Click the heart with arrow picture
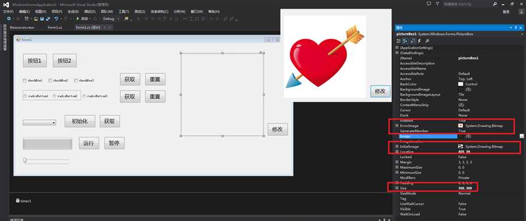This screenshot has height=221, width=526. click(325, 56)
